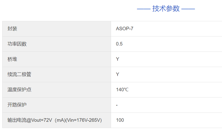Click the Y value in 桥堆 row

[x=118, y=59]
